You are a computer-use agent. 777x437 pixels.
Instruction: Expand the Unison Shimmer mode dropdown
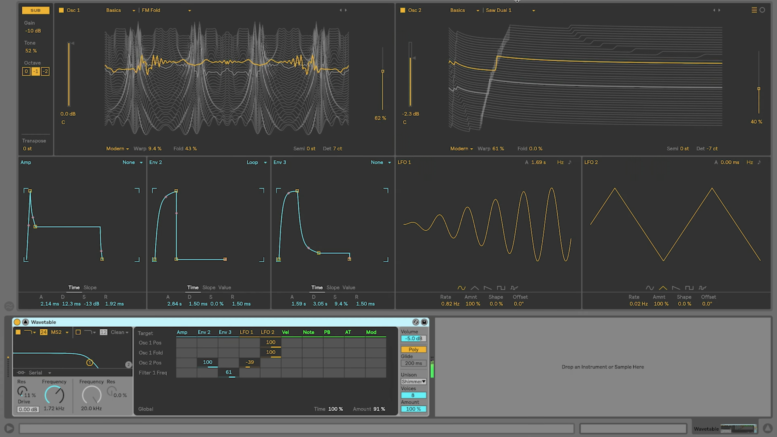pyautogui.click(x=413, y=381)
